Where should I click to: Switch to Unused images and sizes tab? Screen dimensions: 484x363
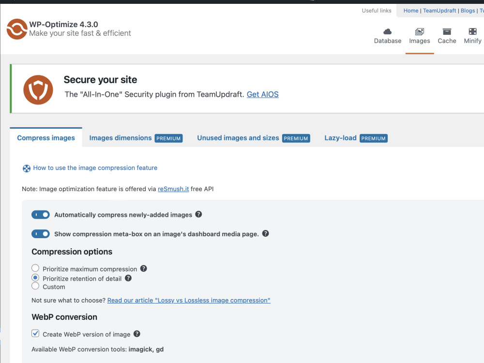coord(254,138)
